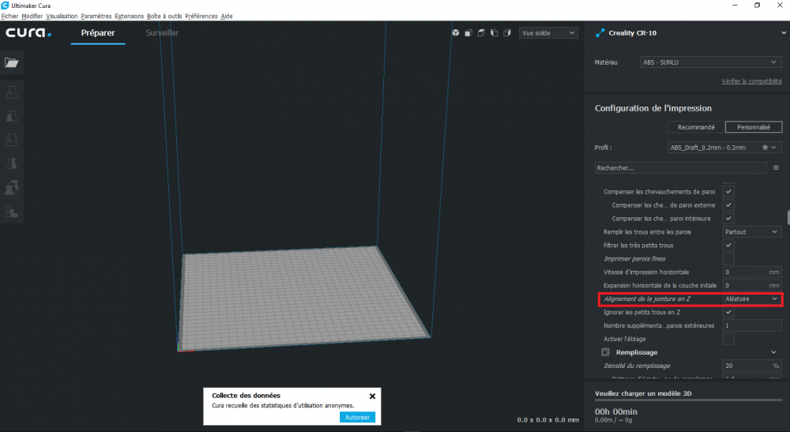Enable Activer l'étirage checkbox
This screenshot has width=790, height=432.
728,339
